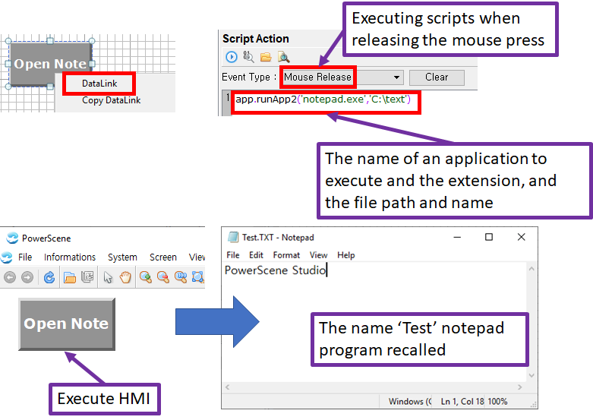The width and height of the screenshot is (593, 420).
Task: Choose DataLink from the context menu
Action: coord(99,84)
